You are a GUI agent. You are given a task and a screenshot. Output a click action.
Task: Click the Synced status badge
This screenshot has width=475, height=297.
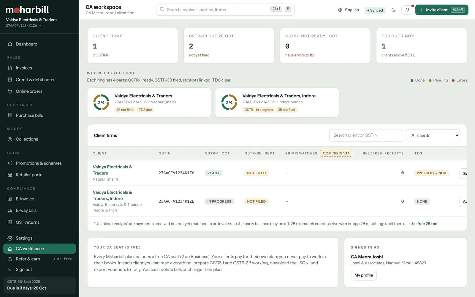coord(375,10)
